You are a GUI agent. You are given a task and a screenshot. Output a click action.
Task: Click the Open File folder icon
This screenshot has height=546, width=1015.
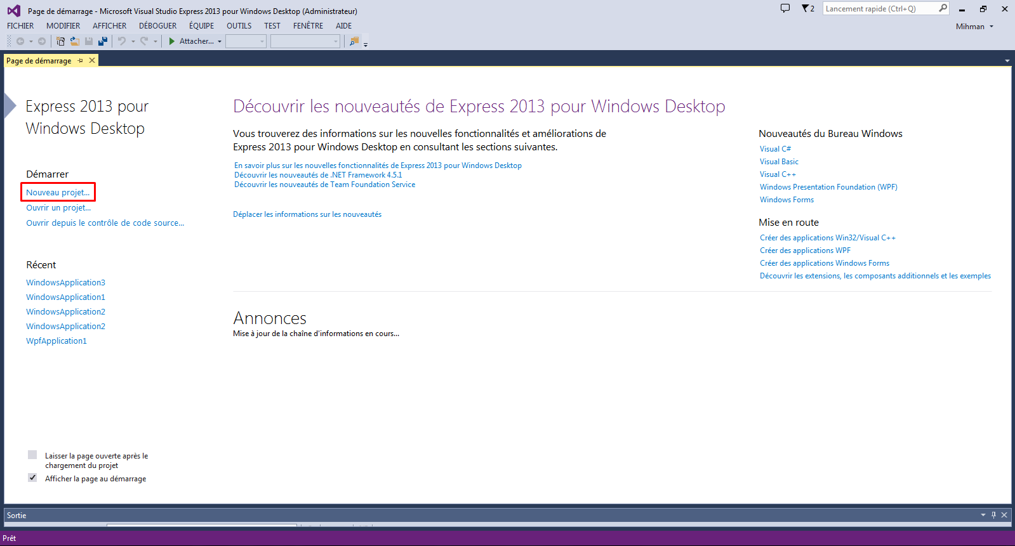click(x=75, y=41)
